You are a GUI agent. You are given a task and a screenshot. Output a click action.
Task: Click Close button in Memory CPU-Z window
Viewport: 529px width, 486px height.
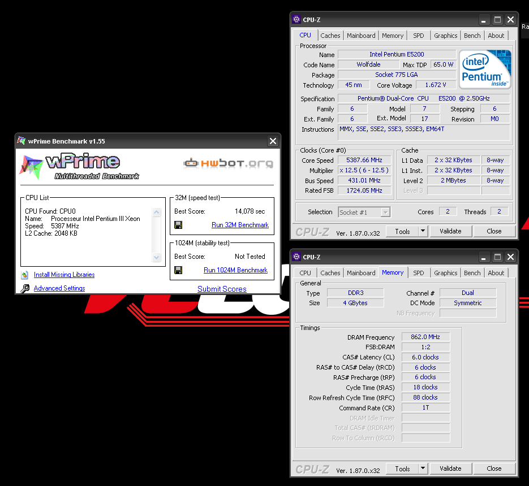tap(494, 468)
